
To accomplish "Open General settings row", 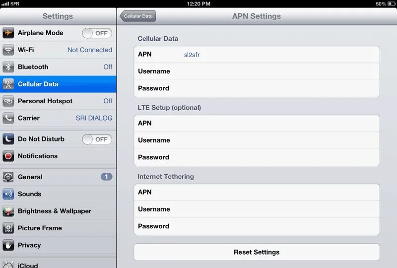I will click(58, 177).
